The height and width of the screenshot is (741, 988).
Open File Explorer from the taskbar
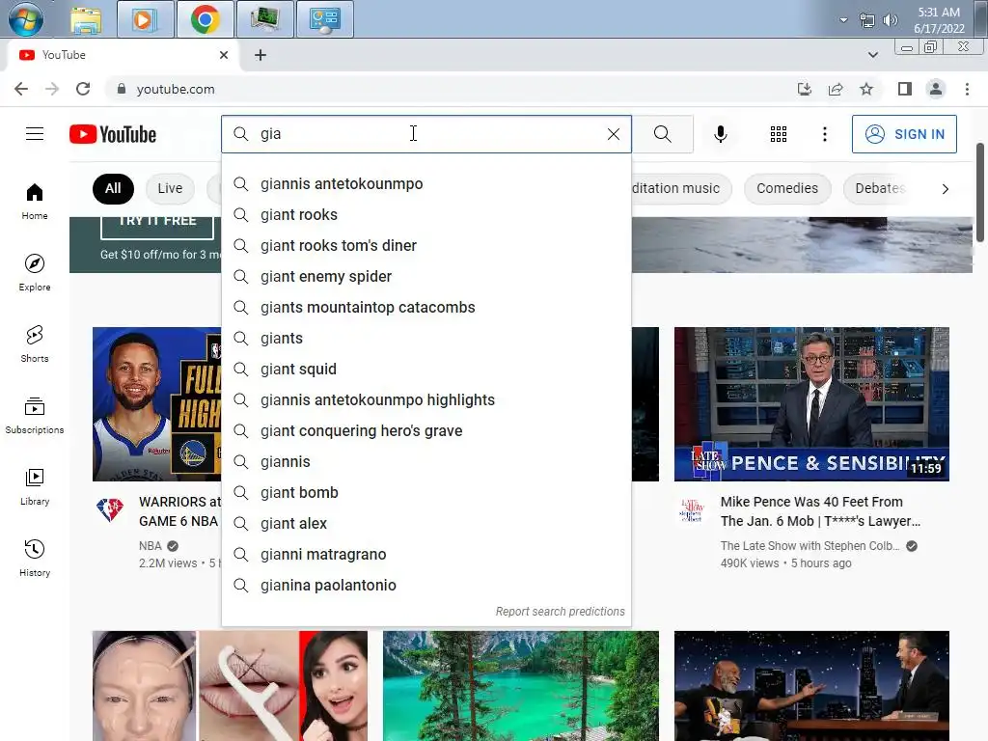86,19
